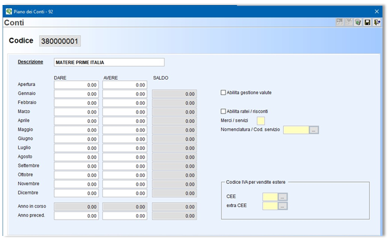Click the Gennaio DARE field
Image resolution: width=390 pixels, height=241 pixels.
click(x=76, y=94)
